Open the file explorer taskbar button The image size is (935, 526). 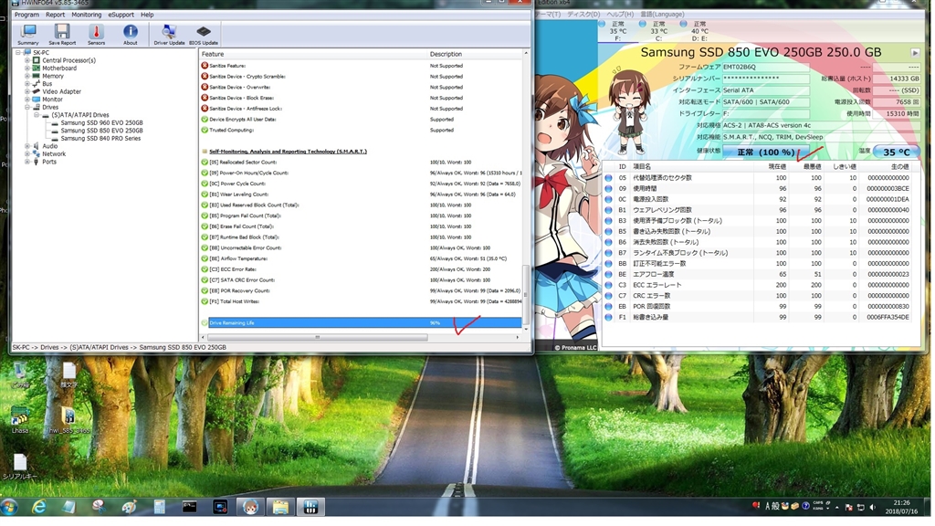coord(280,507)
